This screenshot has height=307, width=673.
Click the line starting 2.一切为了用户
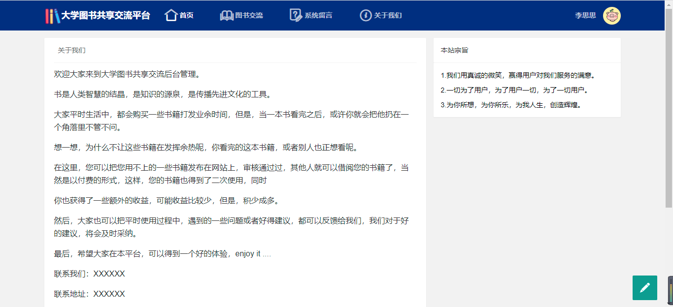click(514, 91)
